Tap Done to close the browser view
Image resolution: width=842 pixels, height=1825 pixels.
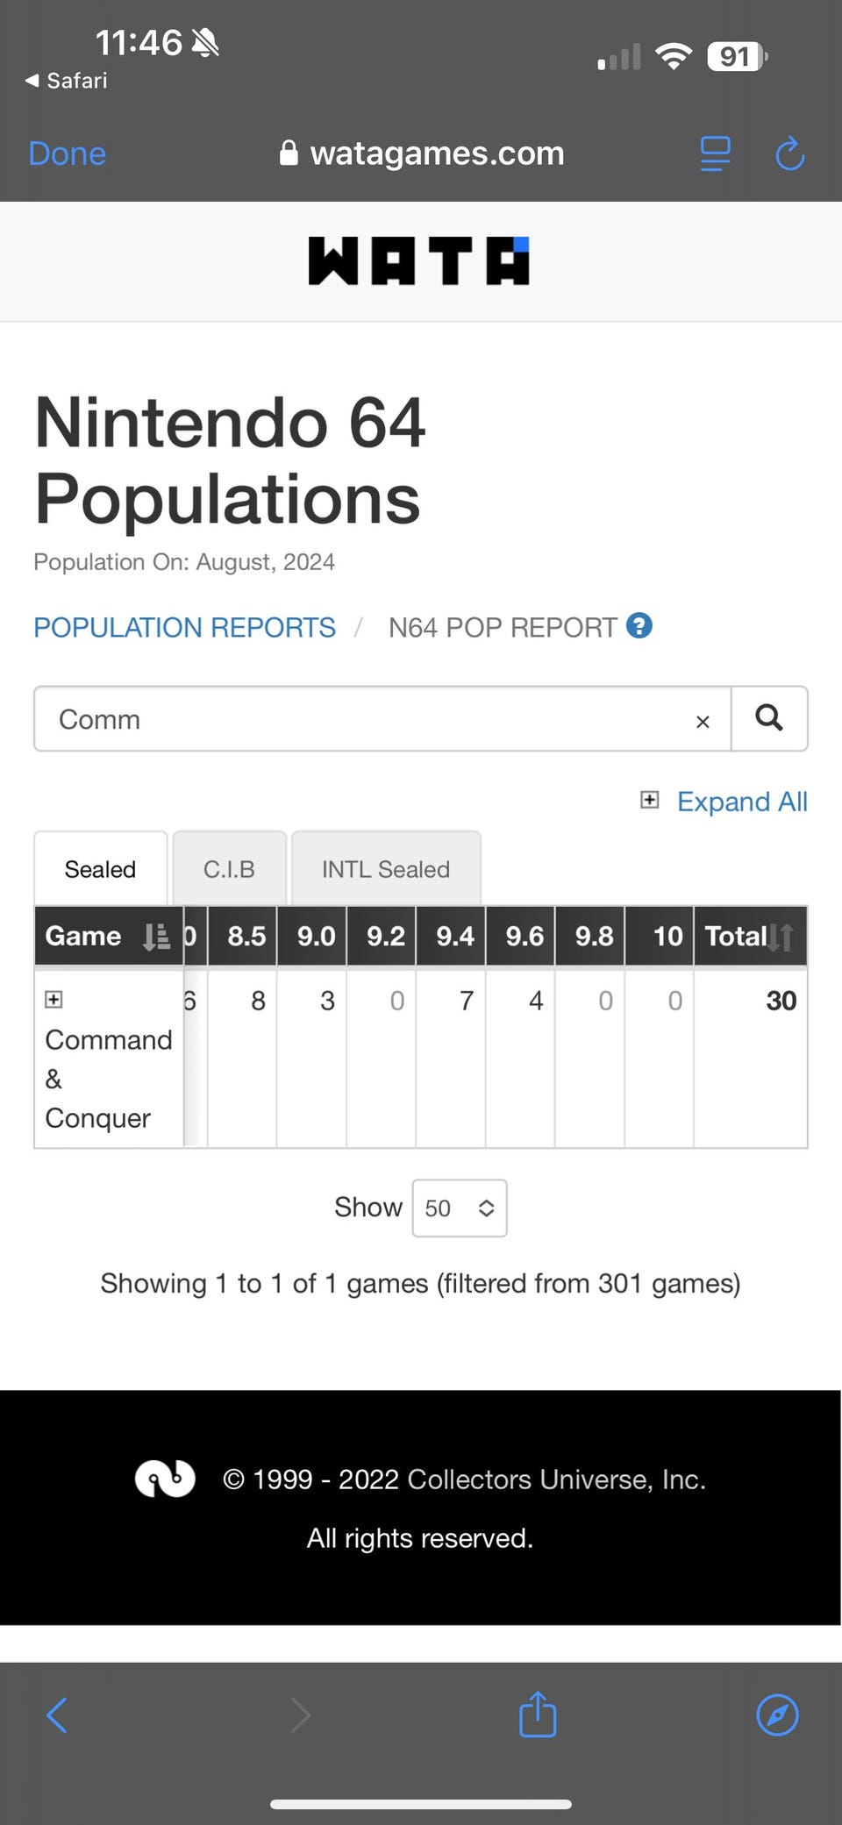coord(67,153)
